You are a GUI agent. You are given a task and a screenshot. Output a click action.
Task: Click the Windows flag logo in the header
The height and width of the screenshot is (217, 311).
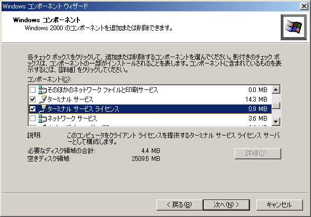[x=293, y=27]
